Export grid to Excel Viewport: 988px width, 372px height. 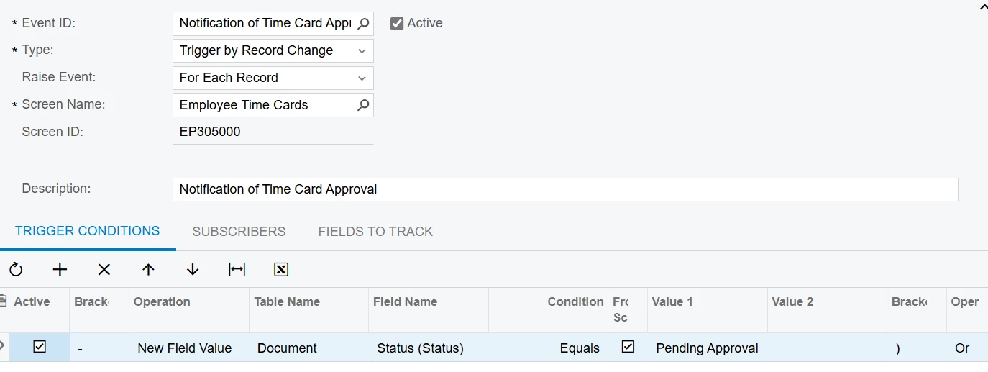click(281, 270)
